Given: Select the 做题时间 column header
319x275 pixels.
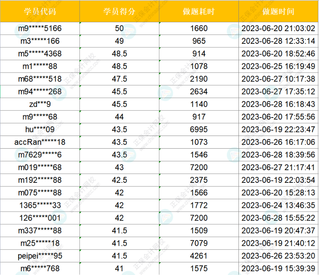Looking at the screenshot, I should click(x=278, y=11).
